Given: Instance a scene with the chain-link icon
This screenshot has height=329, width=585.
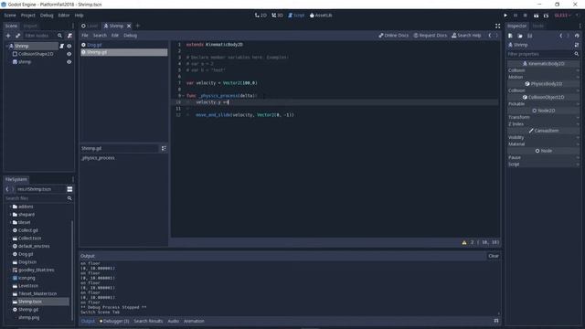Looking at the screenshot, I should tap(17, 36).
